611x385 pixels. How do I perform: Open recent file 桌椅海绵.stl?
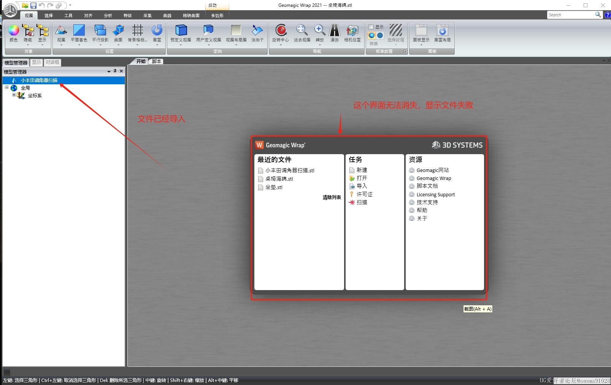tap(279, 179)
